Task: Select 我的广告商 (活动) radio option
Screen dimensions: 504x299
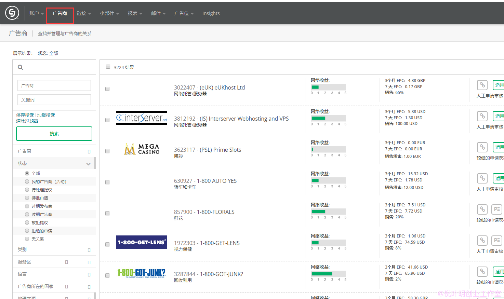Action: point(27,181)
